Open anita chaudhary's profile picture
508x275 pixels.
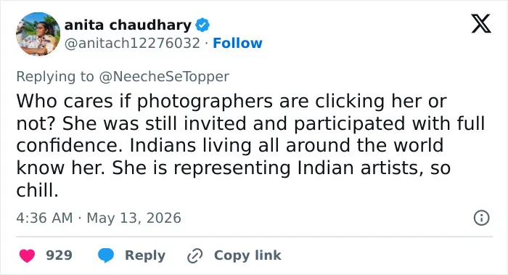click(38, 34)
